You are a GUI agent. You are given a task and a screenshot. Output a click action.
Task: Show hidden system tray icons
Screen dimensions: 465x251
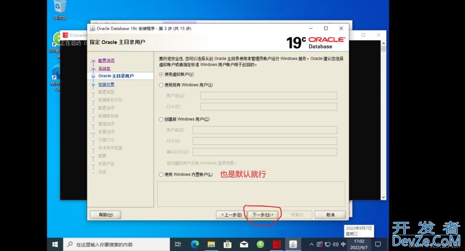tap(311, 245)
